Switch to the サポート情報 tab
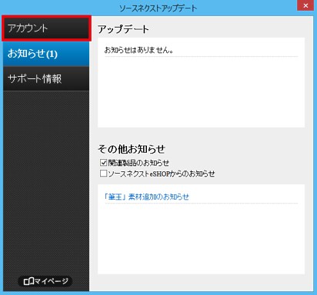Image resolution: width=317 pixels, height=295 pixels. (46, 78)
